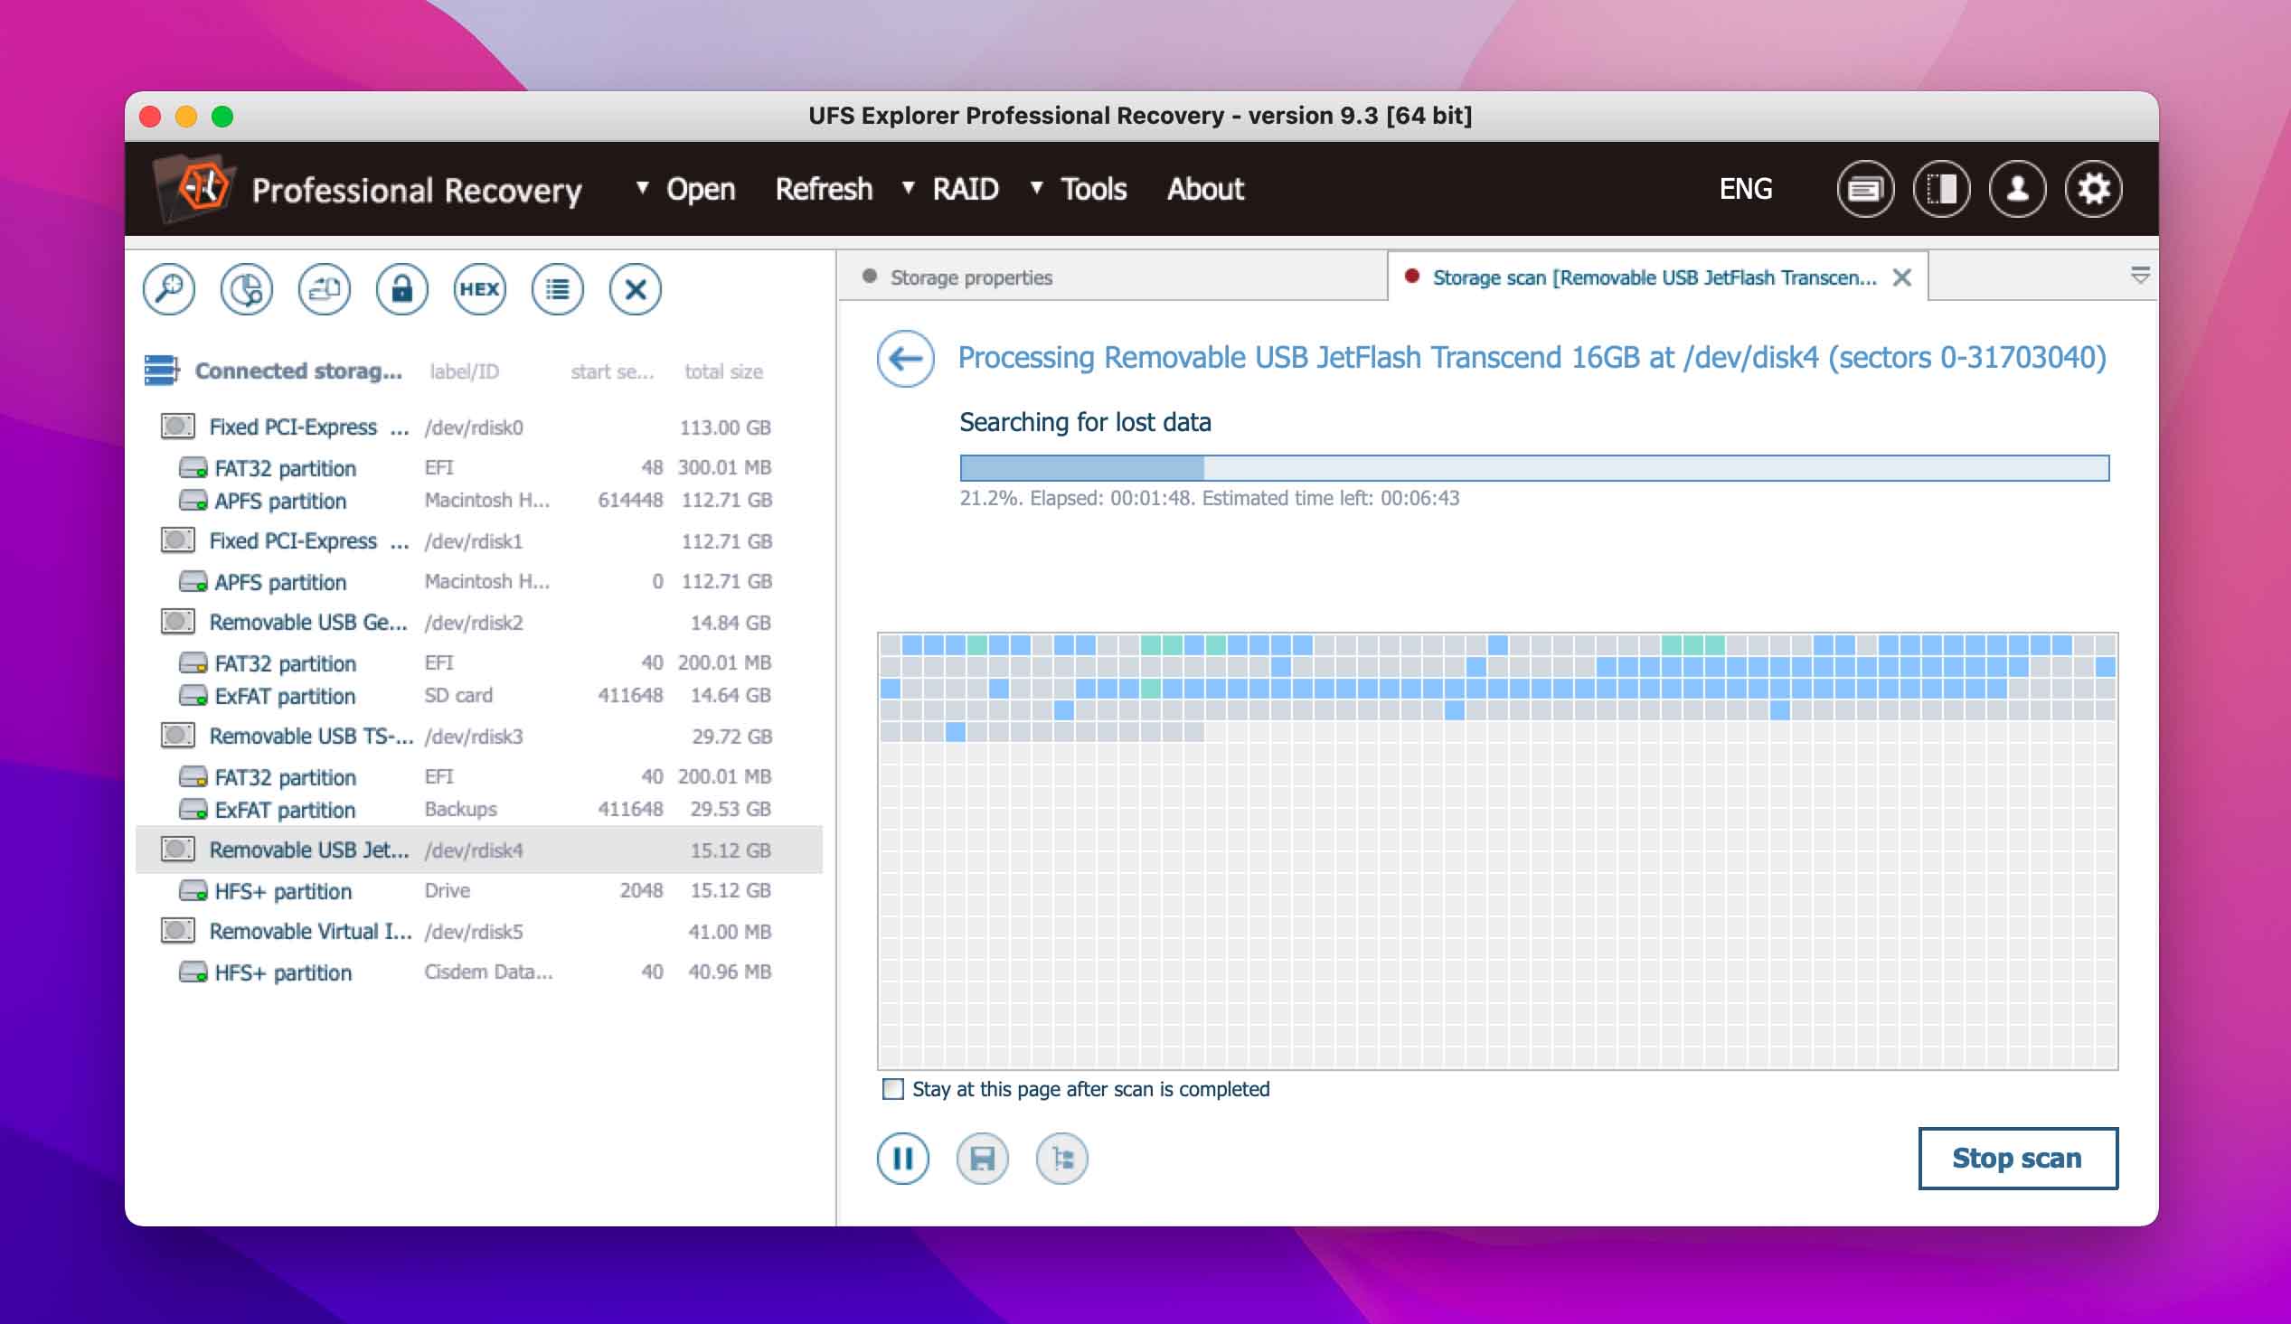Select APFS partition starting at sector 614448
The height and width of the screenshot is (1324, 2291).
click(478, 501)
